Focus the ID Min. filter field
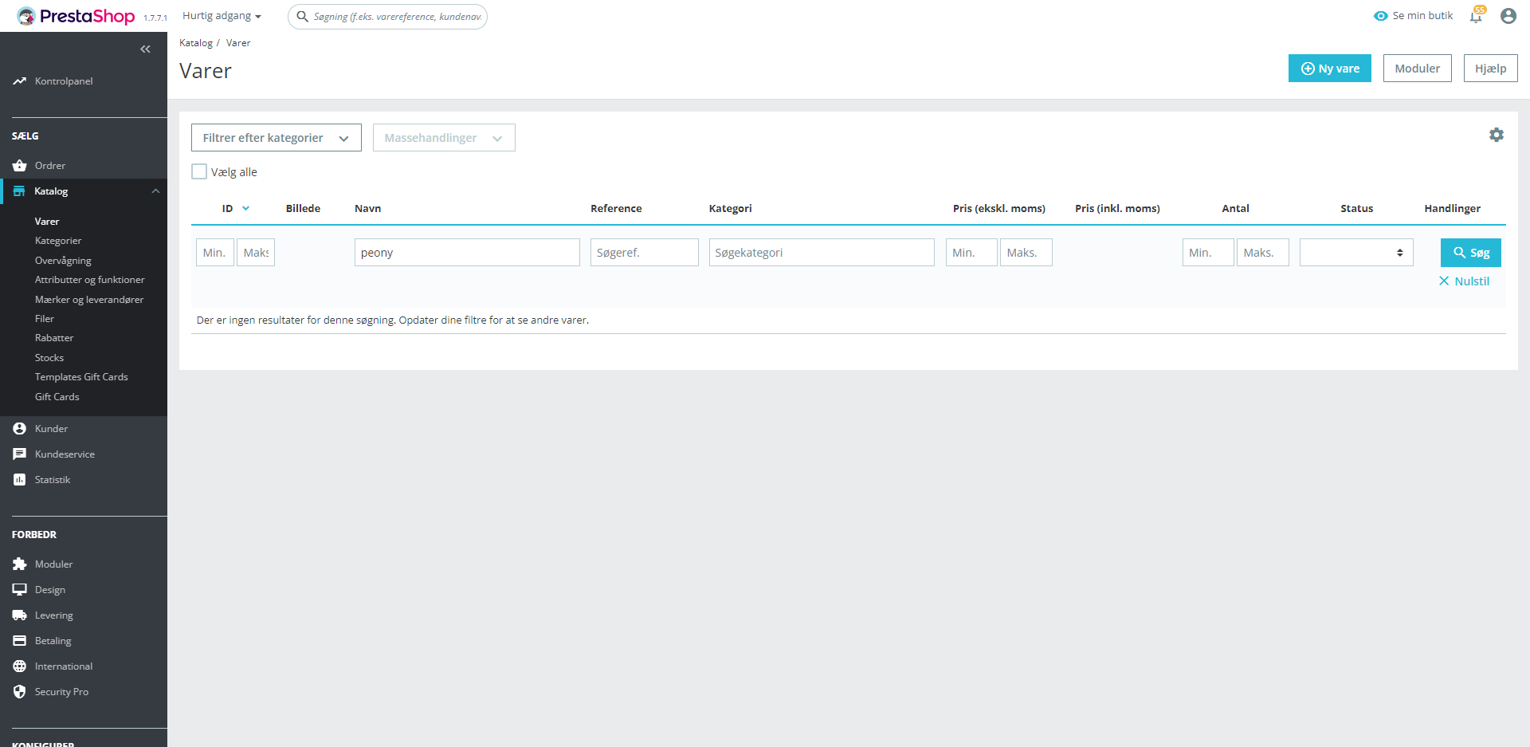The height and width of the screenshot is (747, 1530). point(215,253)
